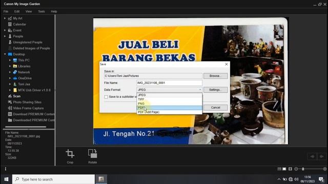The image size is (328, 184).
Task: Open Deleted Images of People
Action: coord(31,48)
